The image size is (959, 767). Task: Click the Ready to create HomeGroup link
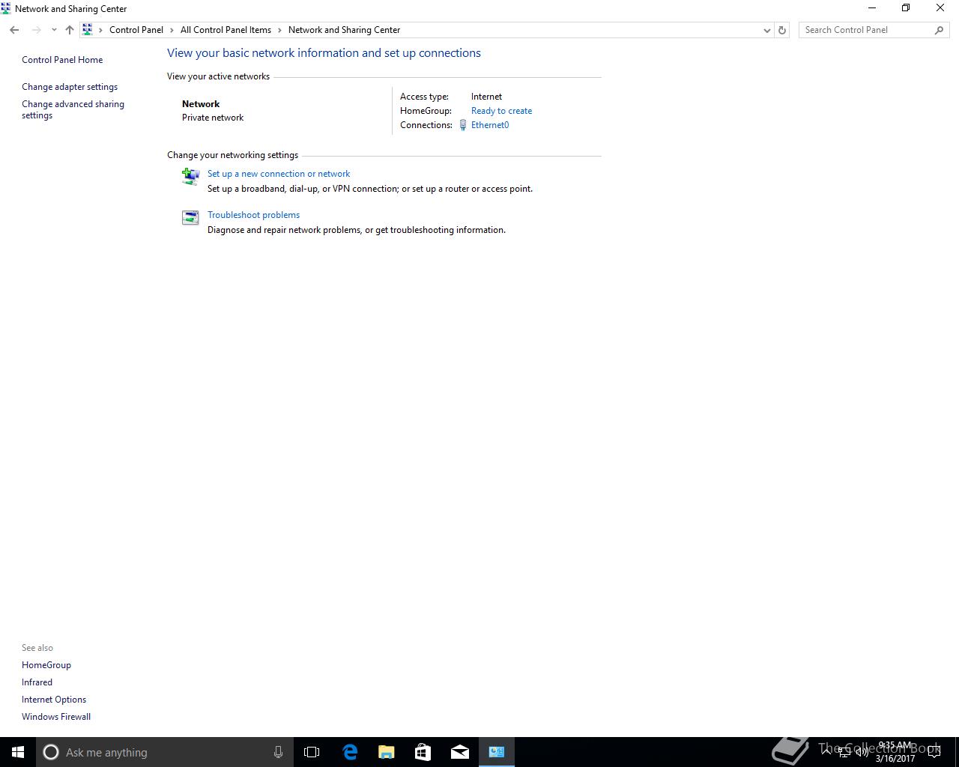tap(501, 111)
